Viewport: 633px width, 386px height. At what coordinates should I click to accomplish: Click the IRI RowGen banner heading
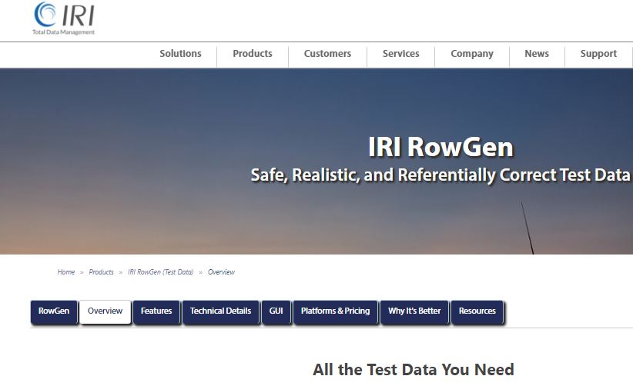click(x=440, y=147)
